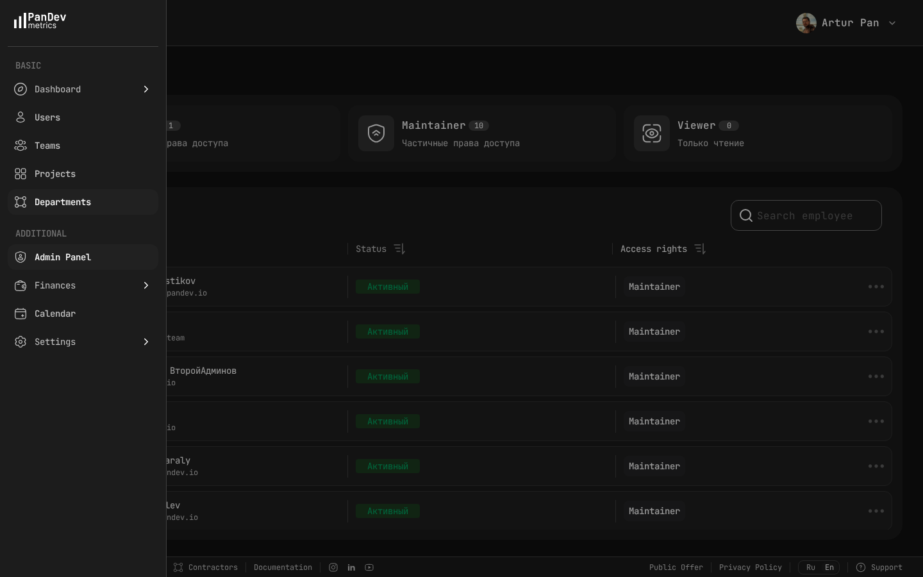Sort the table by Status column
This screenshot has height=577, width=923.
coord(399,249)
